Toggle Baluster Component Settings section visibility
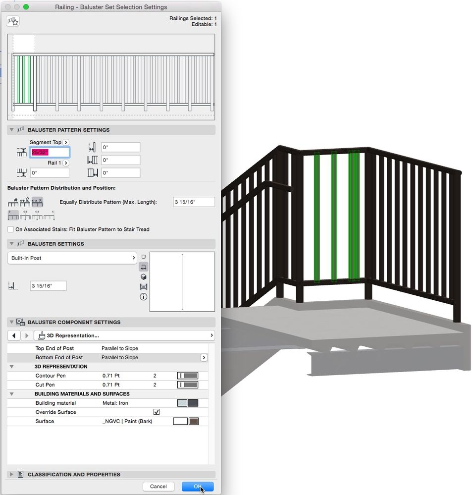473x495 pixels. pos(11,322)
